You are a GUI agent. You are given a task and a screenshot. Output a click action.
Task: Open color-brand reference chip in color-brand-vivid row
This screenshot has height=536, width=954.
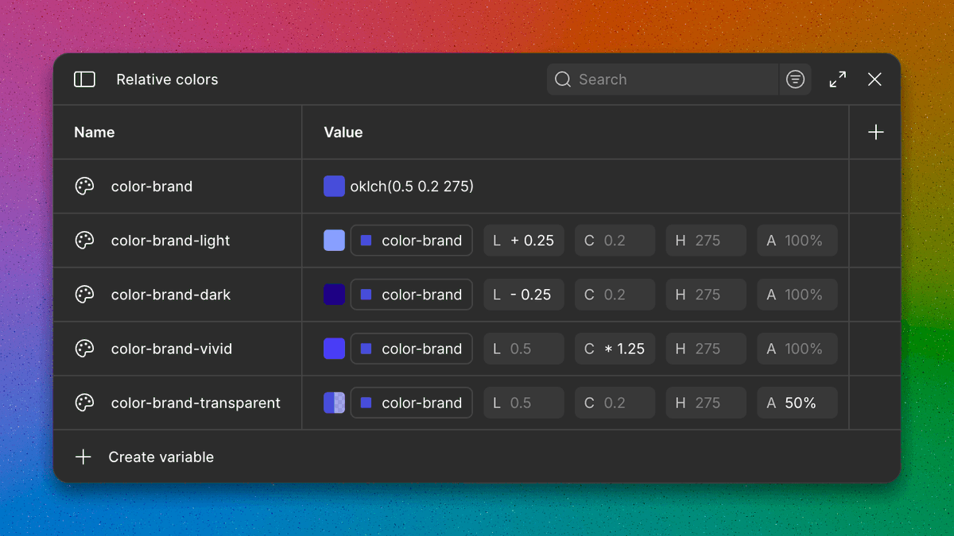click(412, 349)
